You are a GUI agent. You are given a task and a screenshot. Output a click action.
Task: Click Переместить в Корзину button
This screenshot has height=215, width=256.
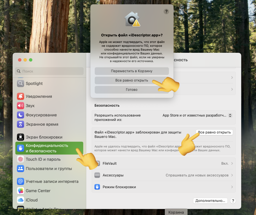click(132, 71)
